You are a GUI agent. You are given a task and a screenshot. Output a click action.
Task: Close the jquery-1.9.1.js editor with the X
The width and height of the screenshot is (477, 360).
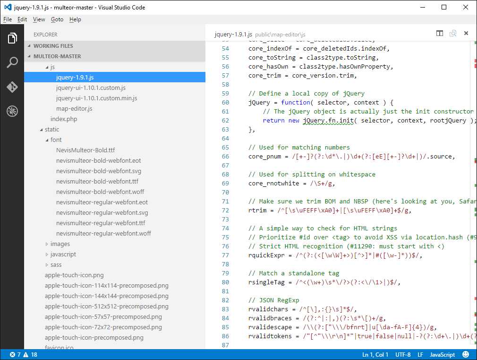tap(466, 33)
